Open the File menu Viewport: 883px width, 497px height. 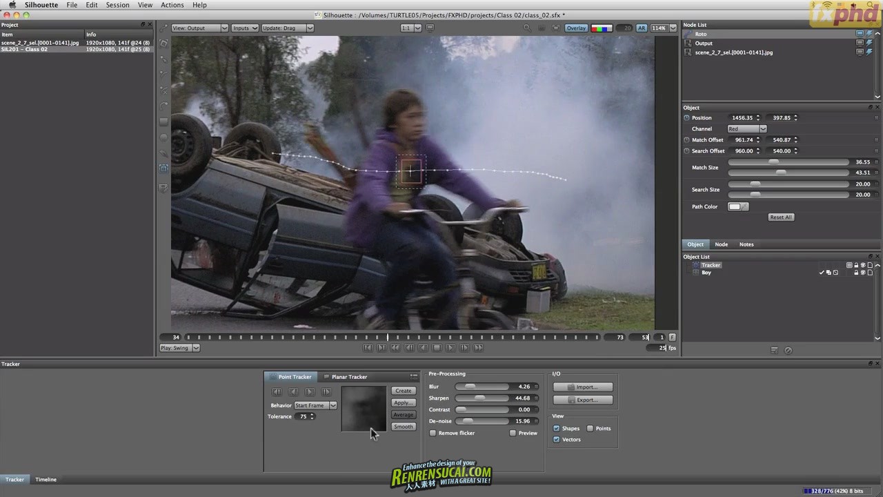coord(72,5)
